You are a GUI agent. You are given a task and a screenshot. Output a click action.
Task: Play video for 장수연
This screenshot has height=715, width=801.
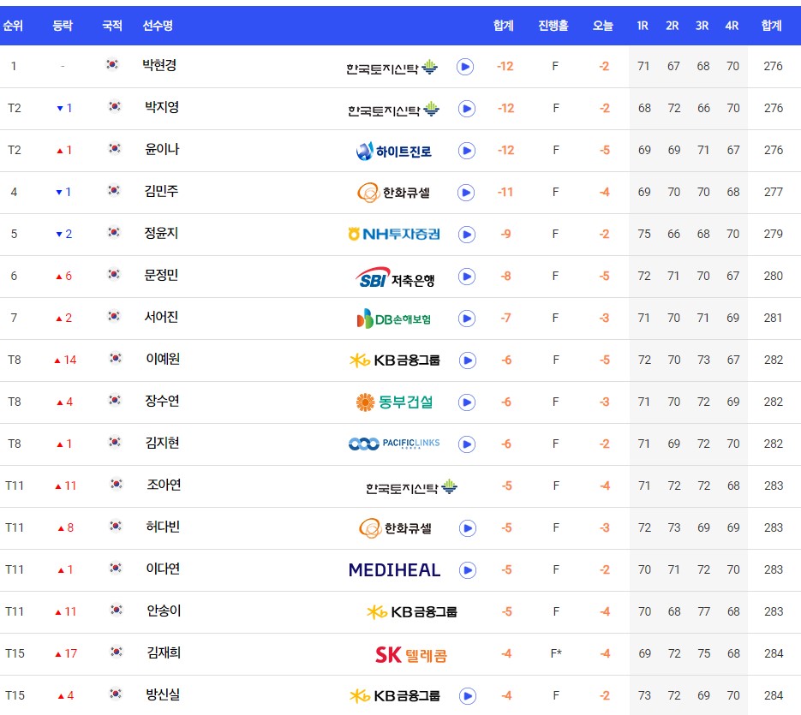pyautogui.click(x=465, y=402)
